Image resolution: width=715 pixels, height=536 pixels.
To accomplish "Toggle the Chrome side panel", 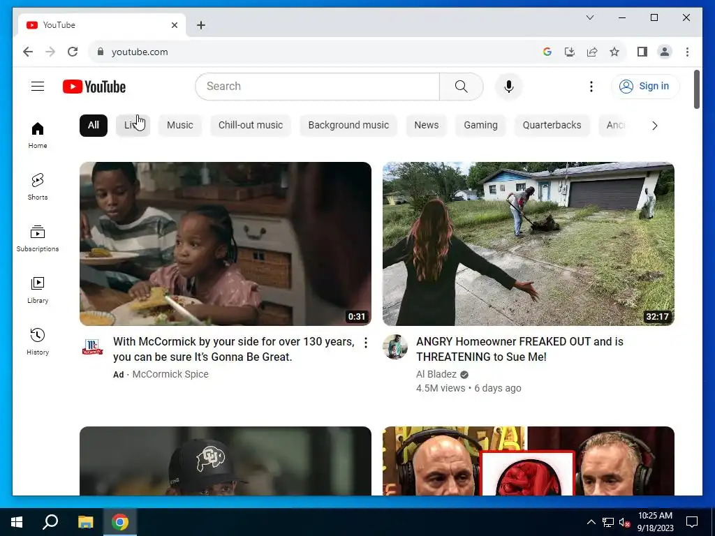I will (x=642, y=52).
